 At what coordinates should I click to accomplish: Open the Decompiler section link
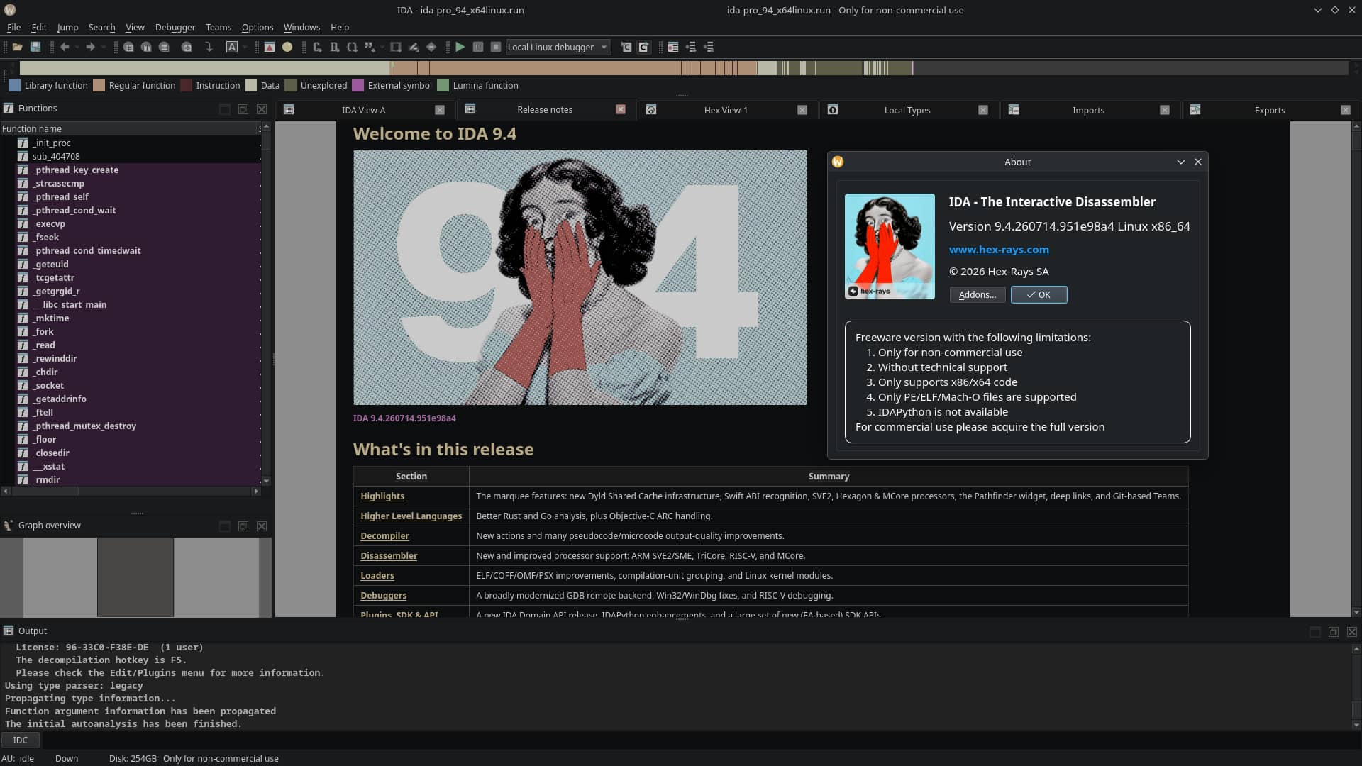coord(384,535)
